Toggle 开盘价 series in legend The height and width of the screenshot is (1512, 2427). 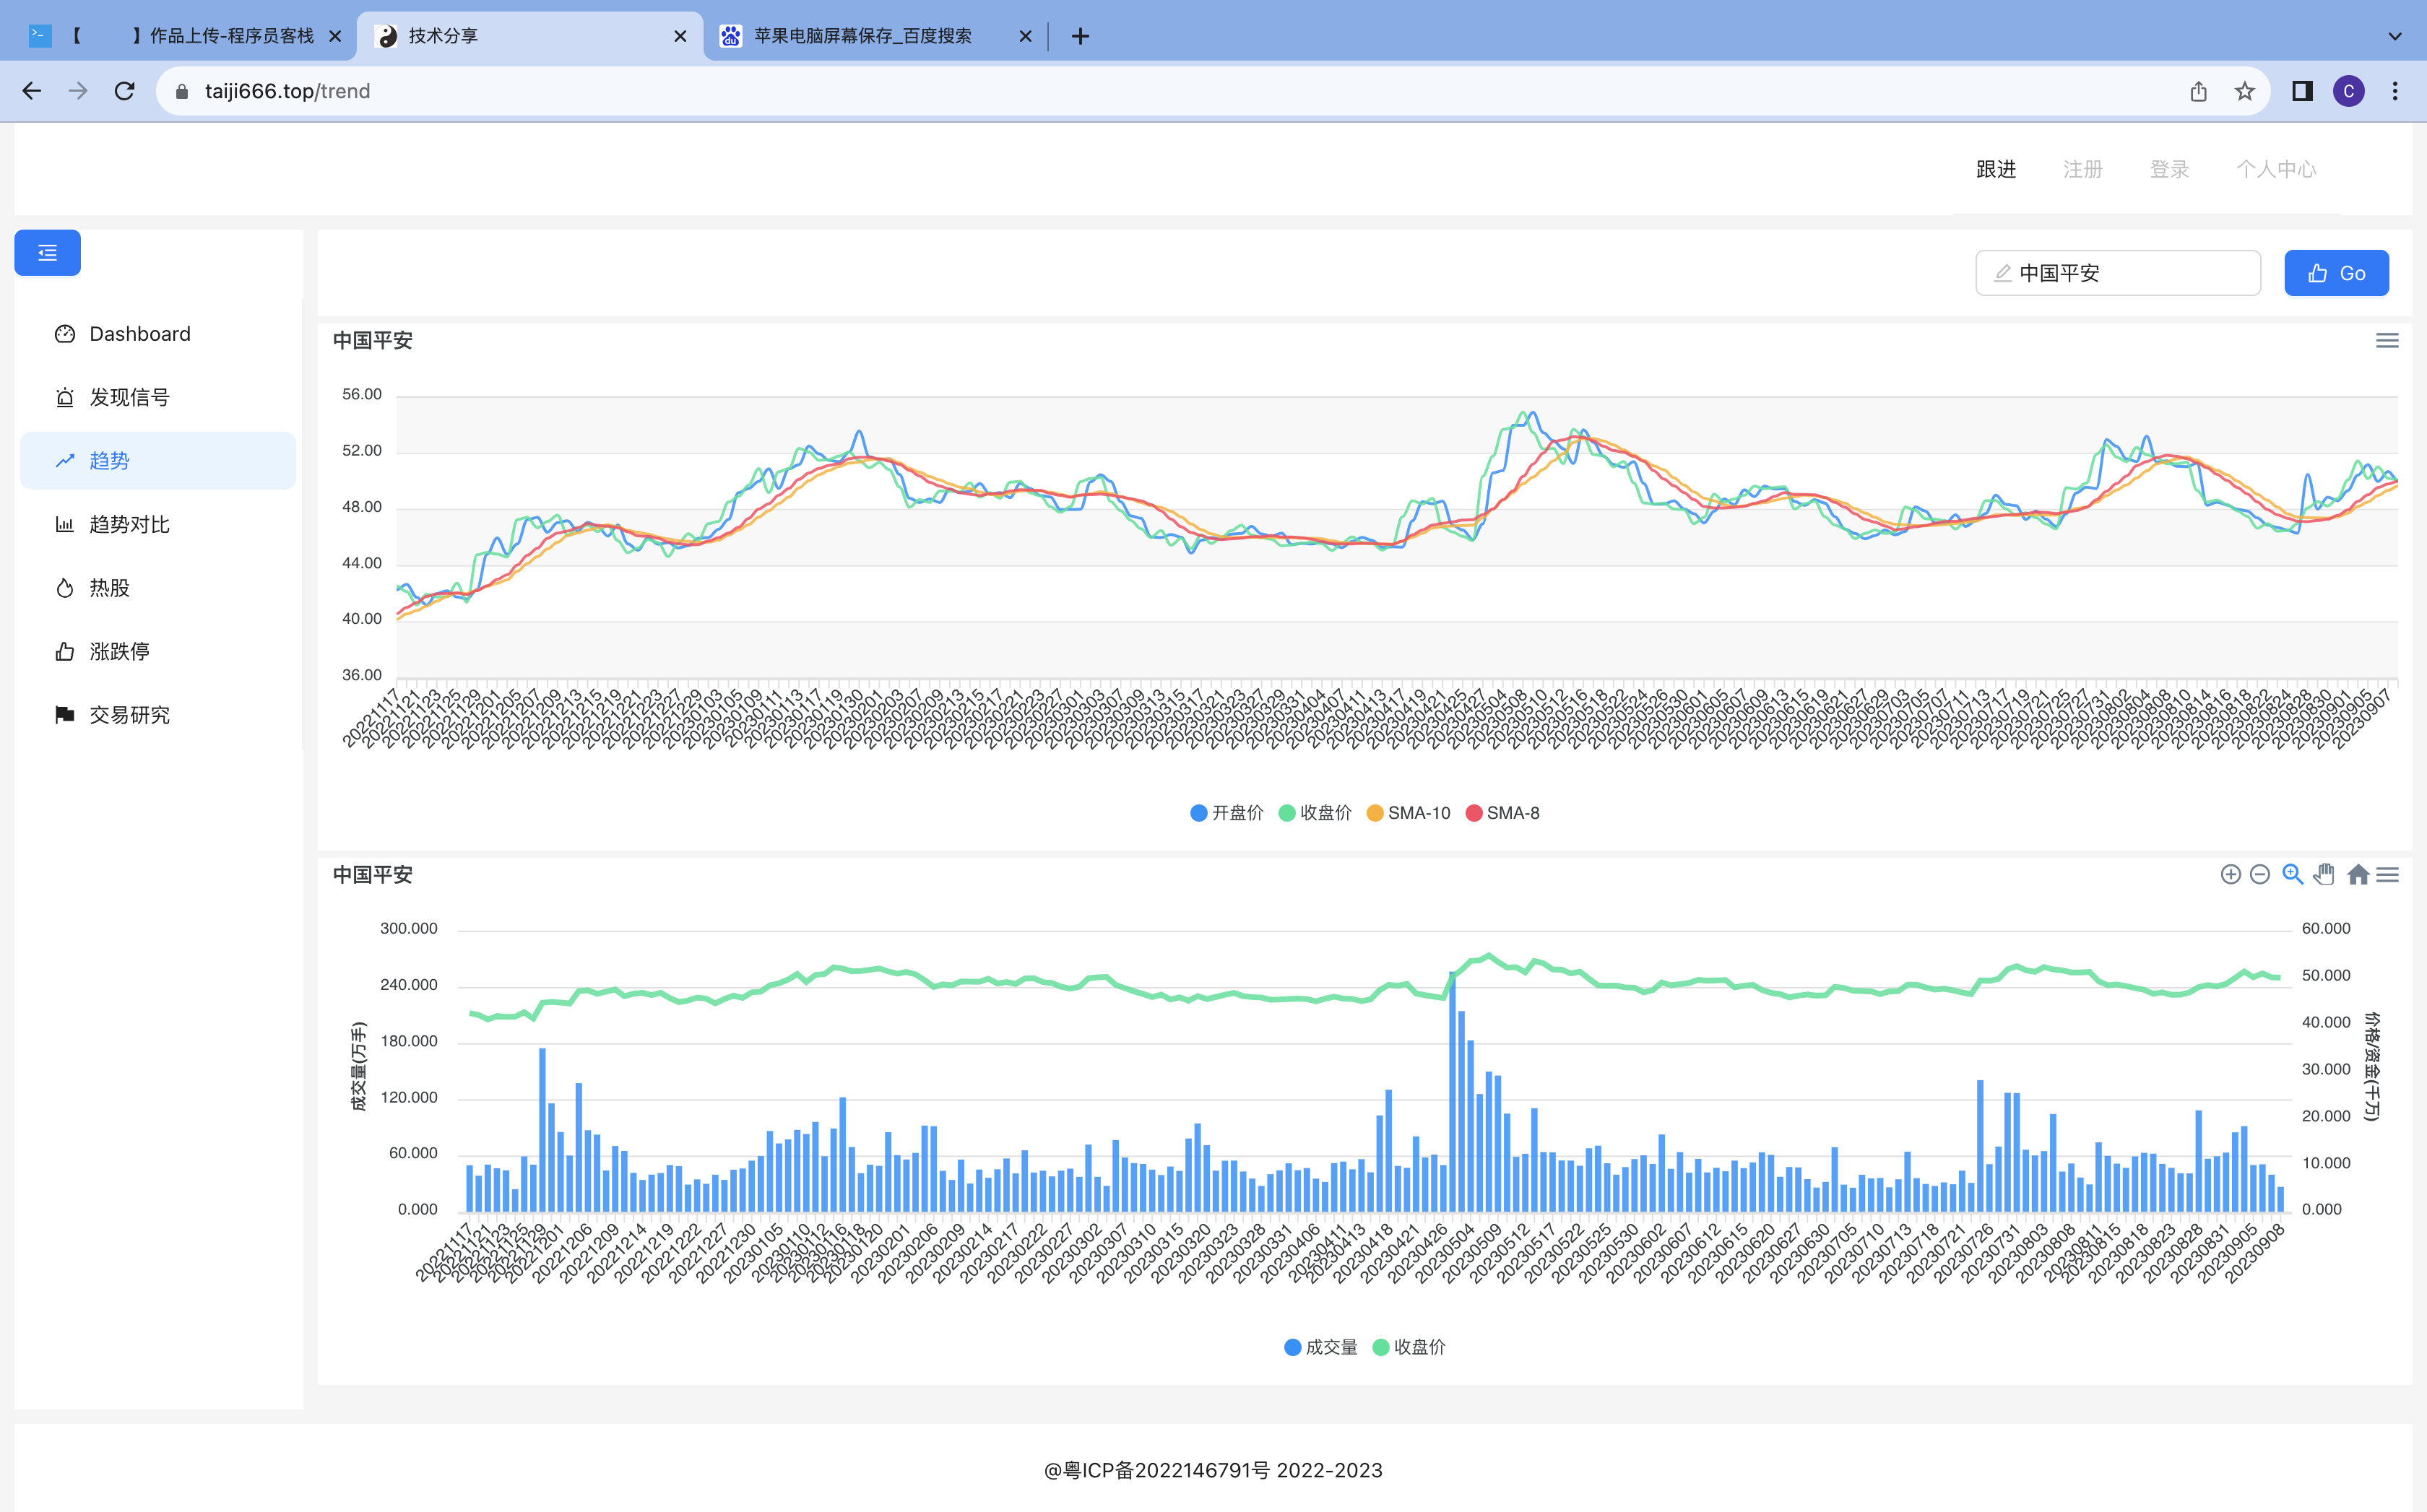pyautogui.click(x=1227, y=813)
